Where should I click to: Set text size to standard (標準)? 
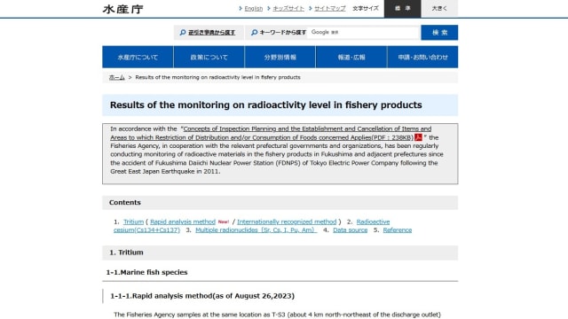[402, 9]
